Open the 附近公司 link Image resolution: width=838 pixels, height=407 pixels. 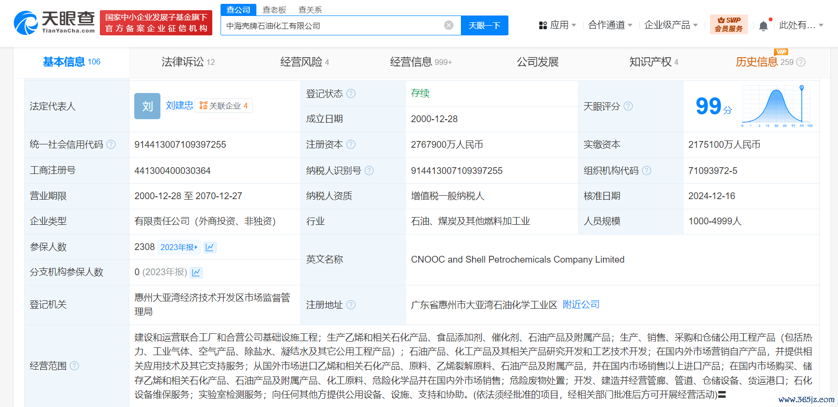point(581,305)
